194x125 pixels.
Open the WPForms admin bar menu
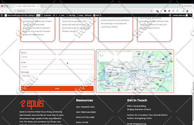click(88, 15)
